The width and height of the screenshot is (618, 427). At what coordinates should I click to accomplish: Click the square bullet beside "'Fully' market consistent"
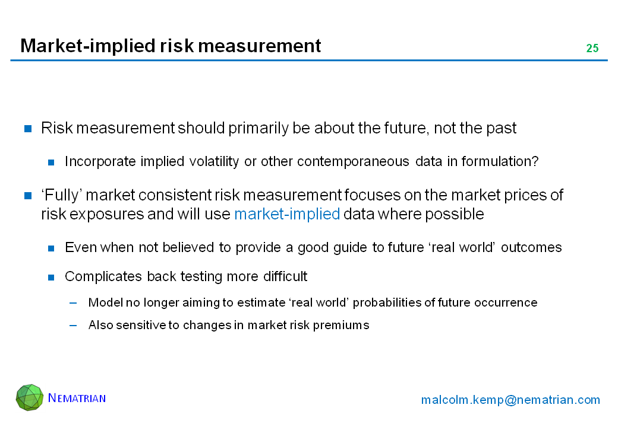[27, 196]
